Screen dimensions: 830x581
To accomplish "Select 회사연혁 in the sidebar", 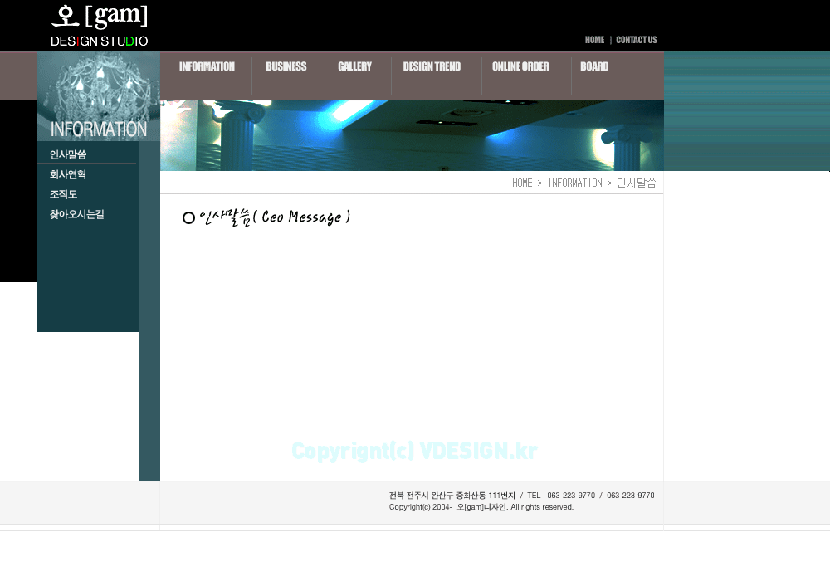I will pos(68,174).
